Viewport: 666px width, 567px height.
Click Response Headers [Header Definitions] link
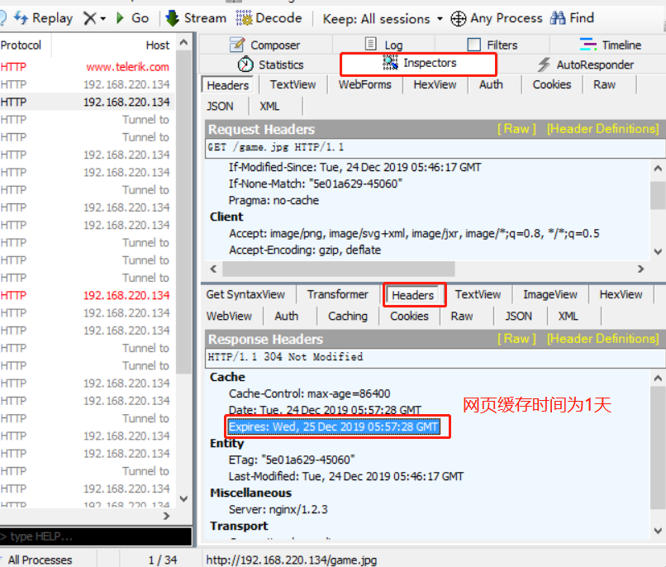[602, 339]
